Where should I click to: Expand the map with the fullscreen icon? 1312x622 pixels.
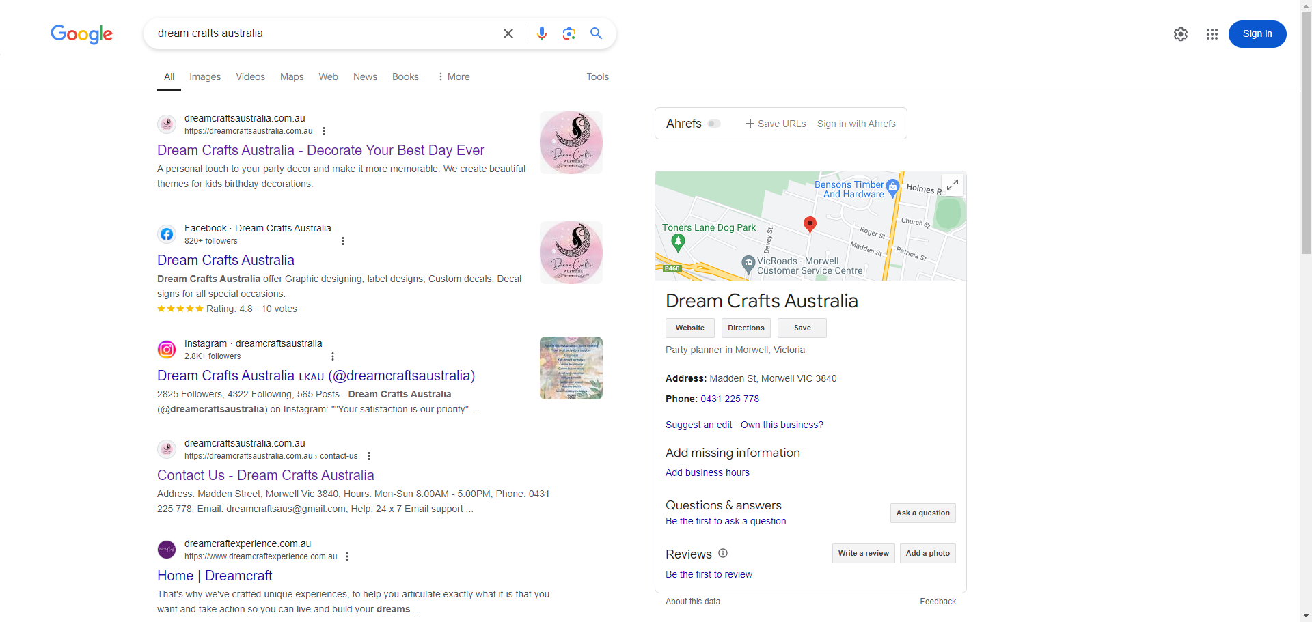coord(953,185)
